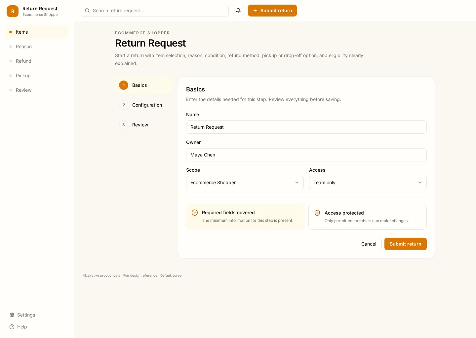The width and height of the screenshot is (476, 338).
Task: Focus the search return request field
Action: click(x=155, y=11)
